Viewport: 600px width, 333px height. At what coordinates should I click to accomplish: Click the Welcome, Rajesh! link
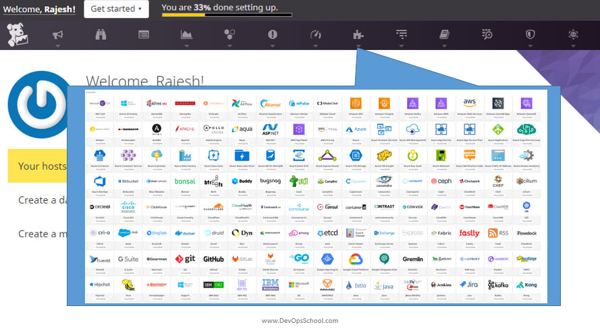click(x=39, y=9)
